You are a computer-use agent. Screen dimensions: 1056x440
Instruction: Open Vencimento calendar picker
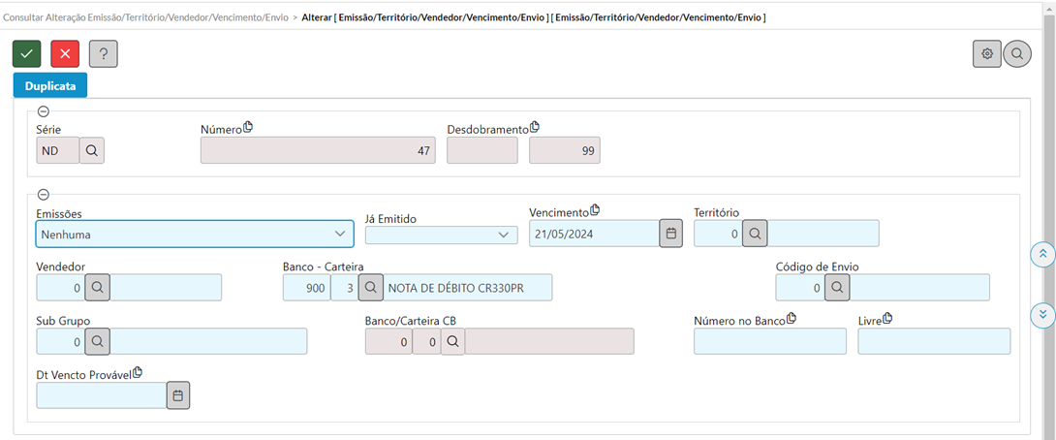670,234
